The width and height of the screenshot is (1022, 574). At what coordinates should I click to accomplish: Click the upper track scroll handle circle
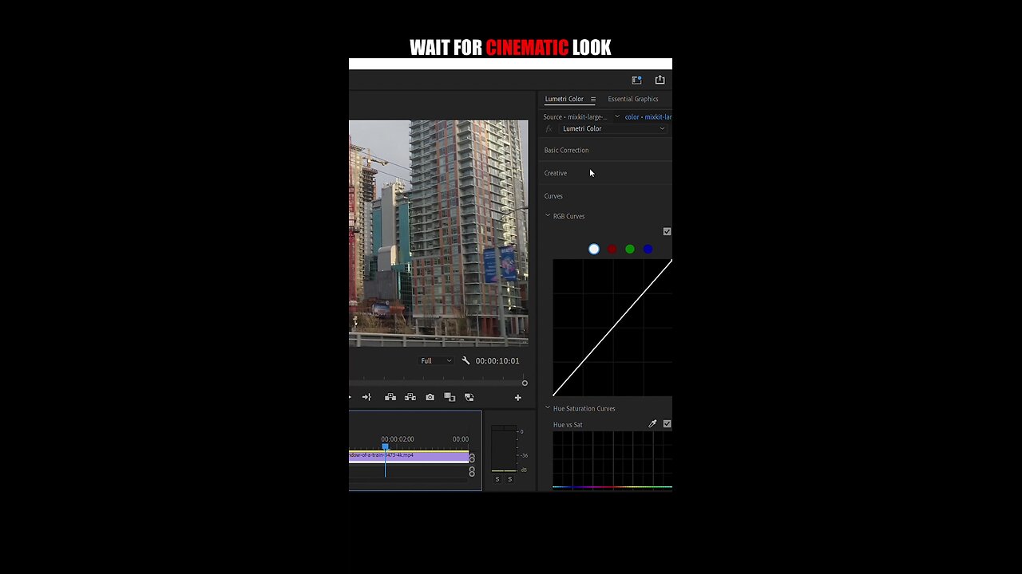tap(472, 458)
